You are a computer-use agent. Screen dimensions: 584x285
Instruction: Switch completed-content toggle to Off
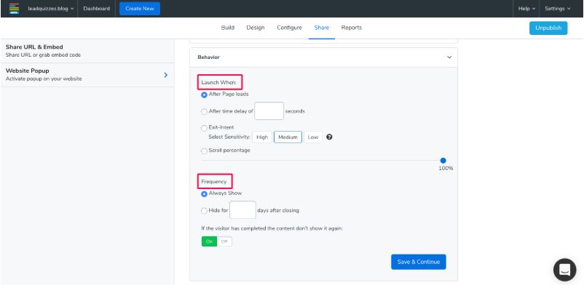[224, 241]
